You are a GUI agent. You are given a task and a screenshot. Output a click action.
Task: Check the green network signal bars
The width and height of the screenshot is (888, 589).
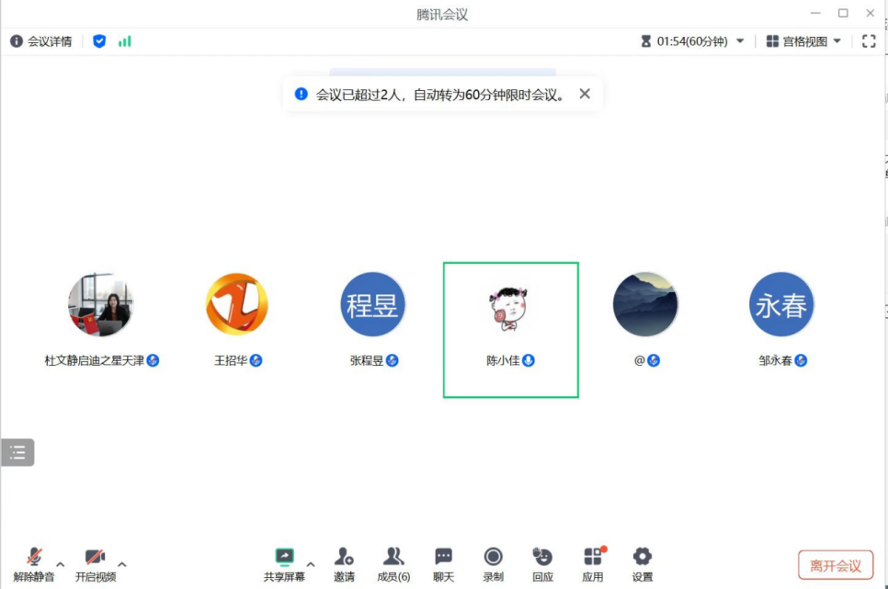pos(125,41)
